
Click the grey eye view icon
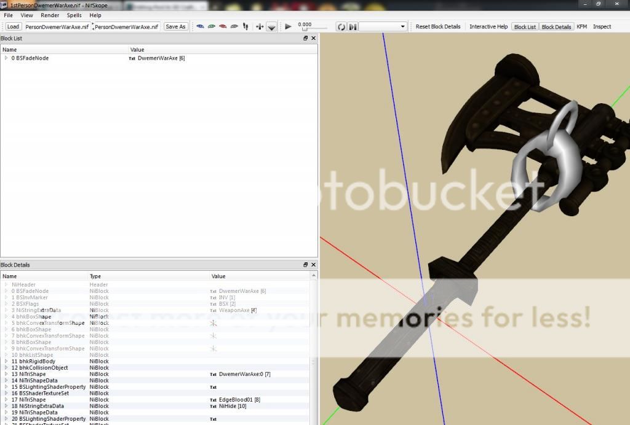click(x=234, y=26)
